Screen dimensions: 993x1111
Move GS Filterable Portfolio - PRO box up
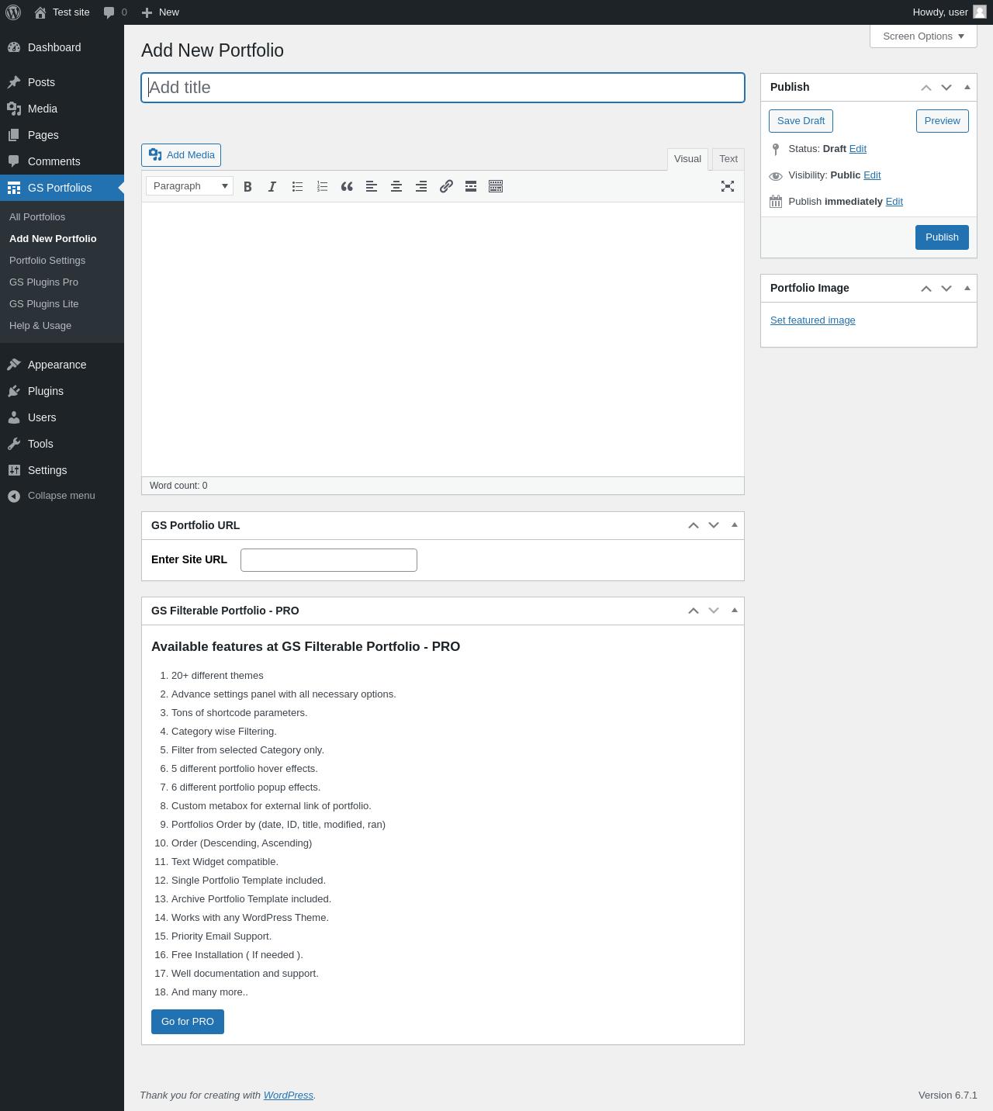(x=694, y=611)
